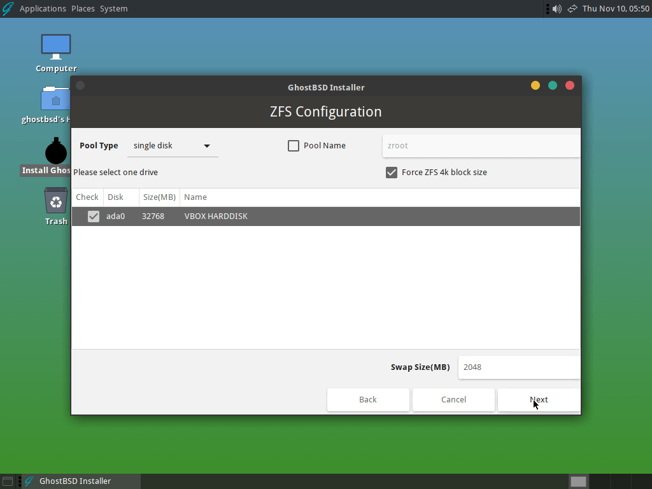Open the Trash desktop icon

[x=56, y=201]
